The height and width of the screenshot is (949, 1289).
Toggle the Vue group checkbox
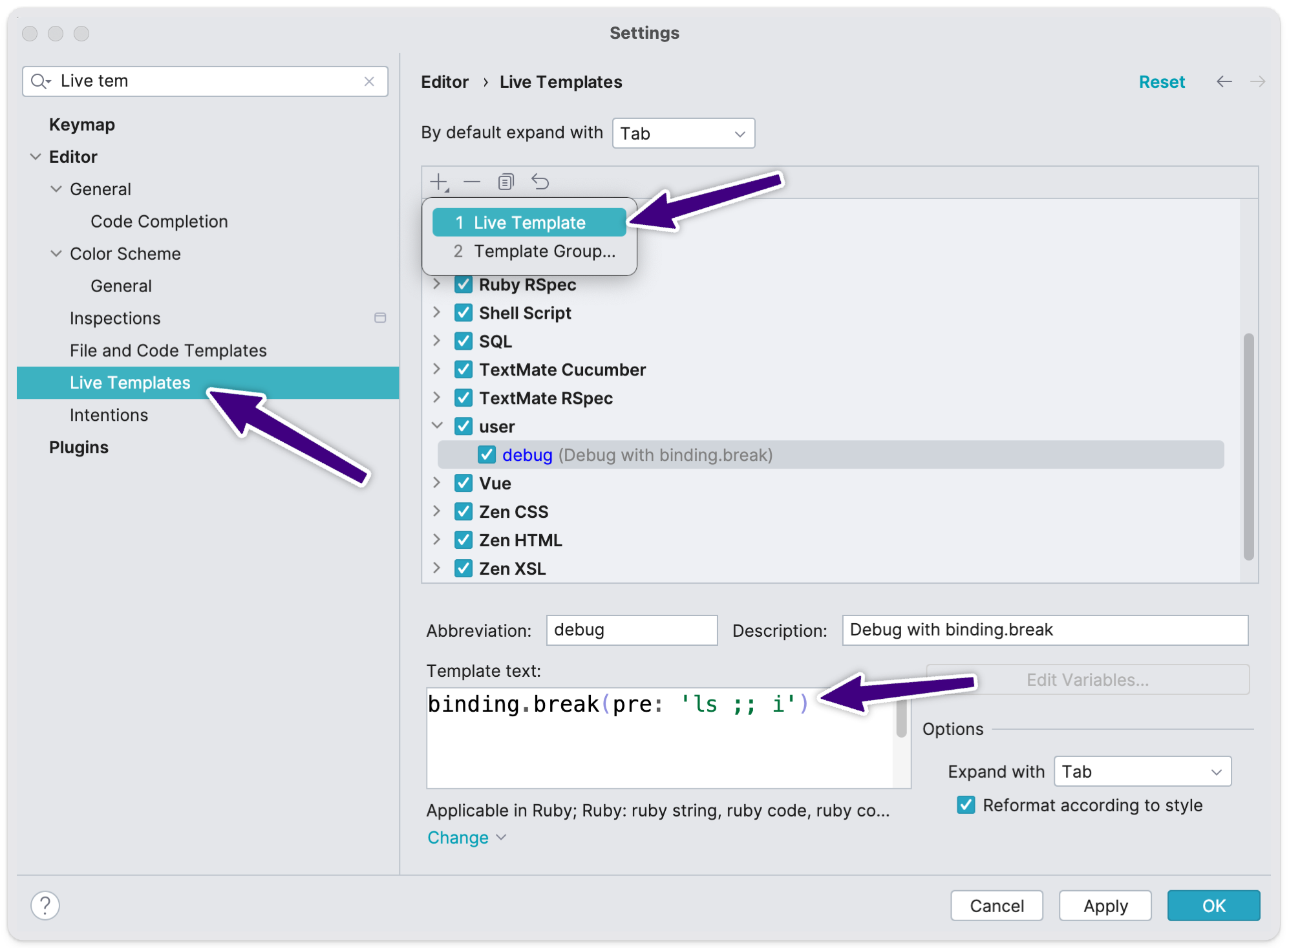tap(463, 484)
